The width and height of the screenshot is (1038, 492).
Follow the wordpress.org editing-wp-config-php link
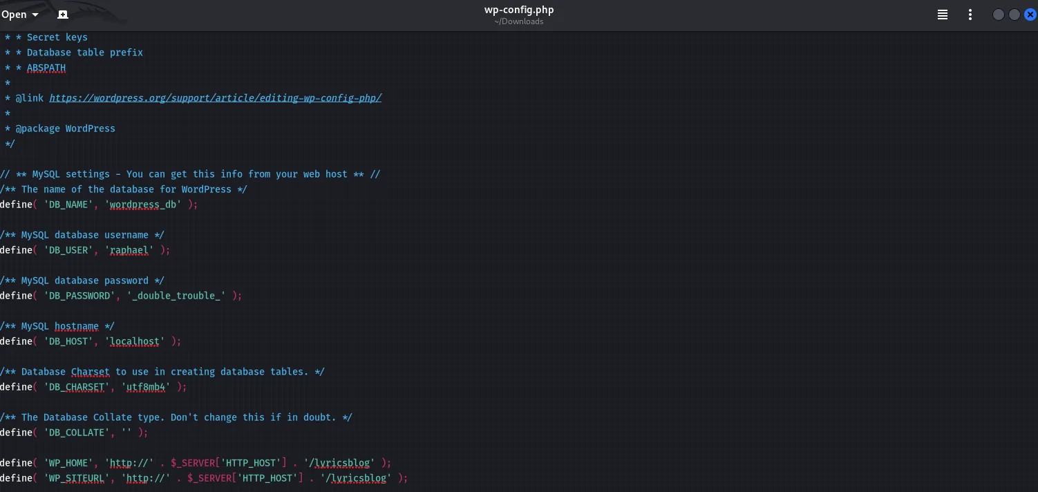216,98
